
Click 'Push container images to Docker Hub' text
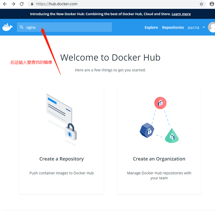62,173
